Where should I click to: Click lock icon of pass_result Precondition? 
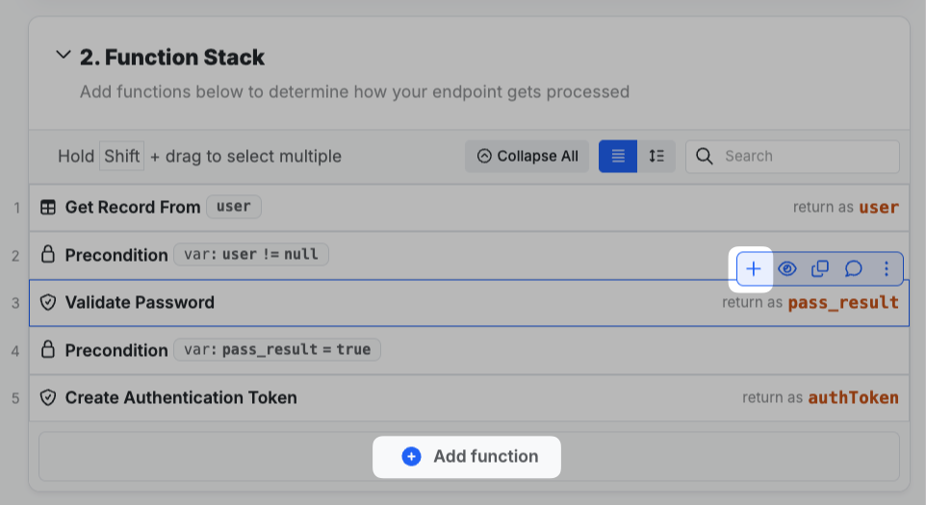pyautogui.click(x=48, y=350)
